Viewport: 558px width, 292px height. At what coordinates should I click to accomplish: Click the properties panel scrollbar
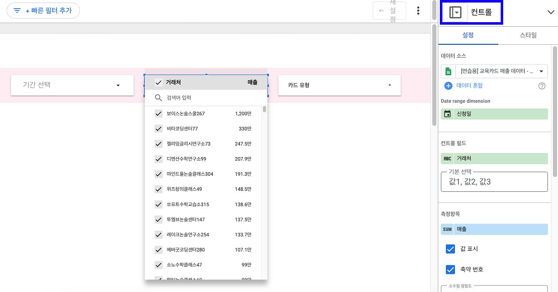555,112
